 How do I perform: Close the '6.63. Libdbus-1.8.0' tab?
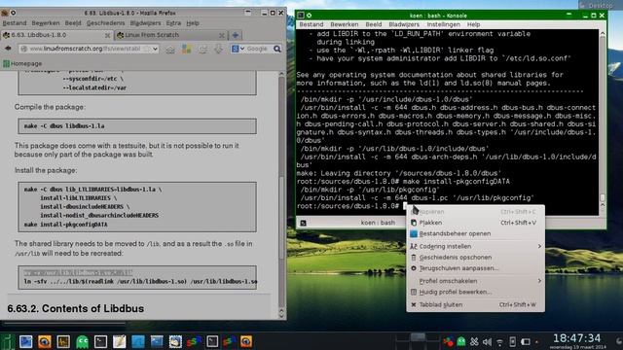(x=107, y=35)
